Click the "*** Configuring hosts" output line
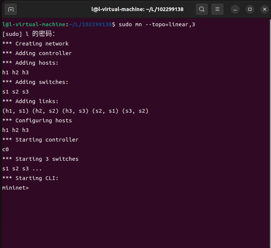Image resolution: width=271 pixels, height=248 pixels. coord(37,120)
